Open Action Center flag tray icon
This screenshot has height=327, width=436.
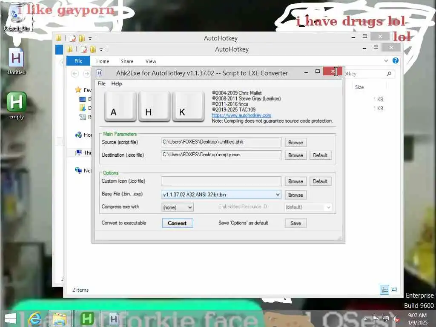coord(376,318)
